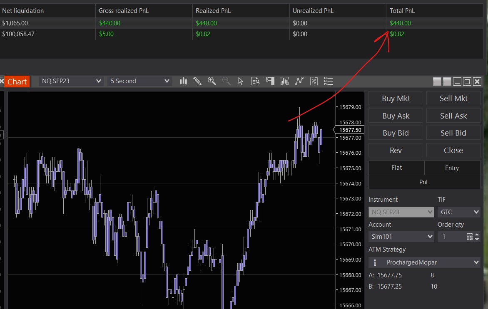Open the bar style chart icon
Screen dimensions: 488x309
coord(183,81)
